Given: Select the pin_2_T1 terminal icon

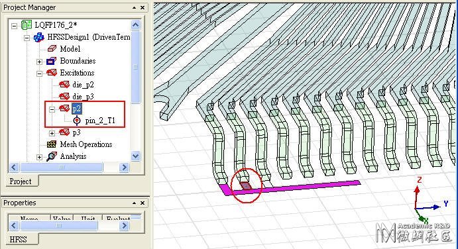Looking at the screenshot, I should 77,121.
